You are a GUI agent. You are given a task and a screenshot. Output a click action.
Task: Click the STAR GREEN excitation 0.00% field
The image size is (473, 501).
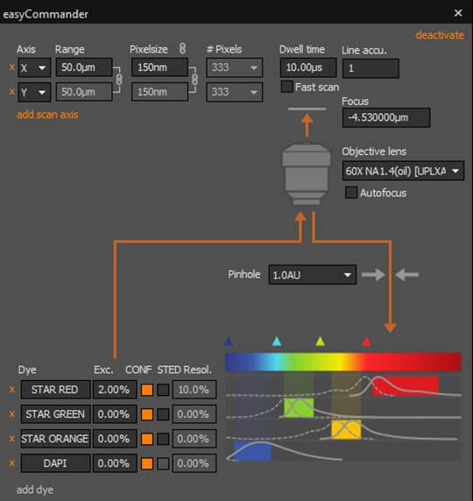pyautogui.click(x=115, y=414)
